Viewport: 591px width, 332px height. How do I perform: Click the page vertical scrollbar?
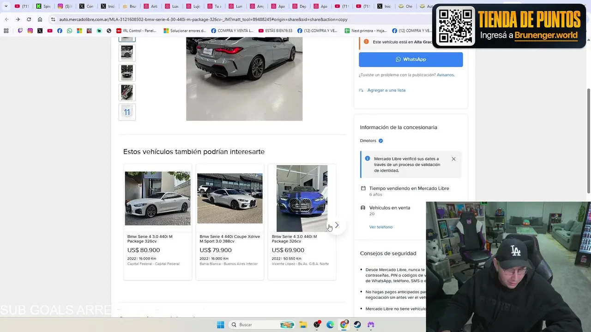click(588, 141)
